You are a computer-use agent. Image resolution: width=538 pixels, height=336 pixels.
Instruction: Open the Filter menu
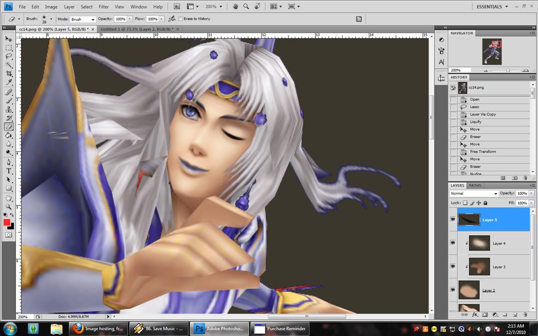click(x=104, y=7)
